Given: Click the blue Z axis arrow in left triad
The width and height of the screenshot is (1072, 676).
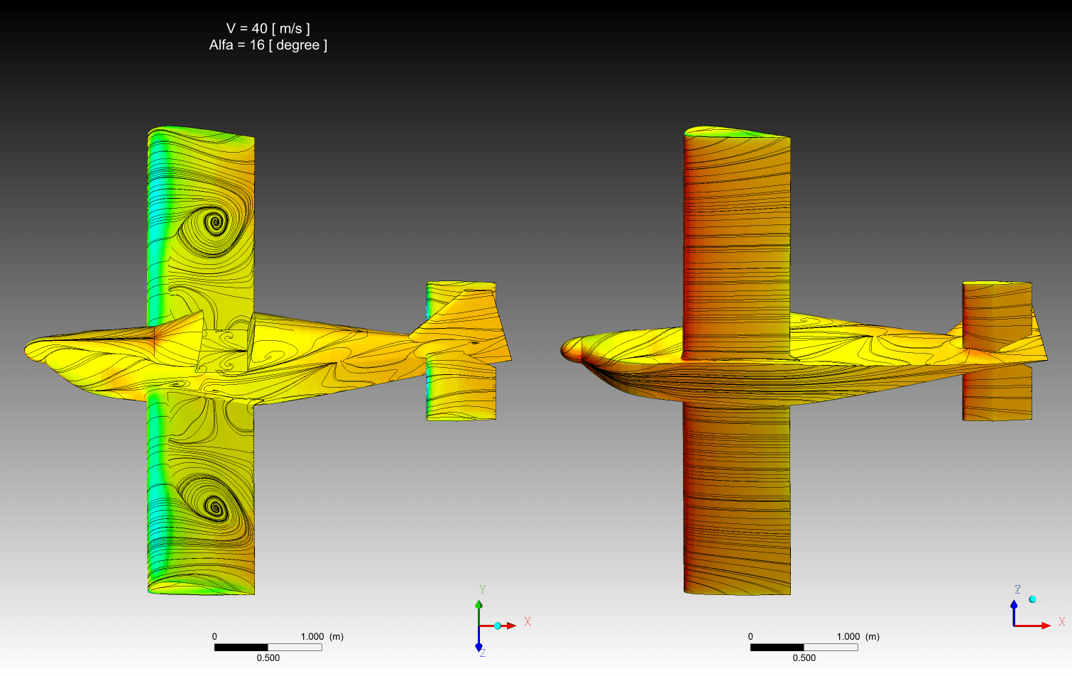Looking at the screenshot, I should [x=478, y=645].
